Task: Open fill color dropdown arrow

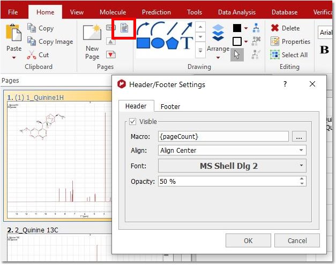Action: coord(246,28)
